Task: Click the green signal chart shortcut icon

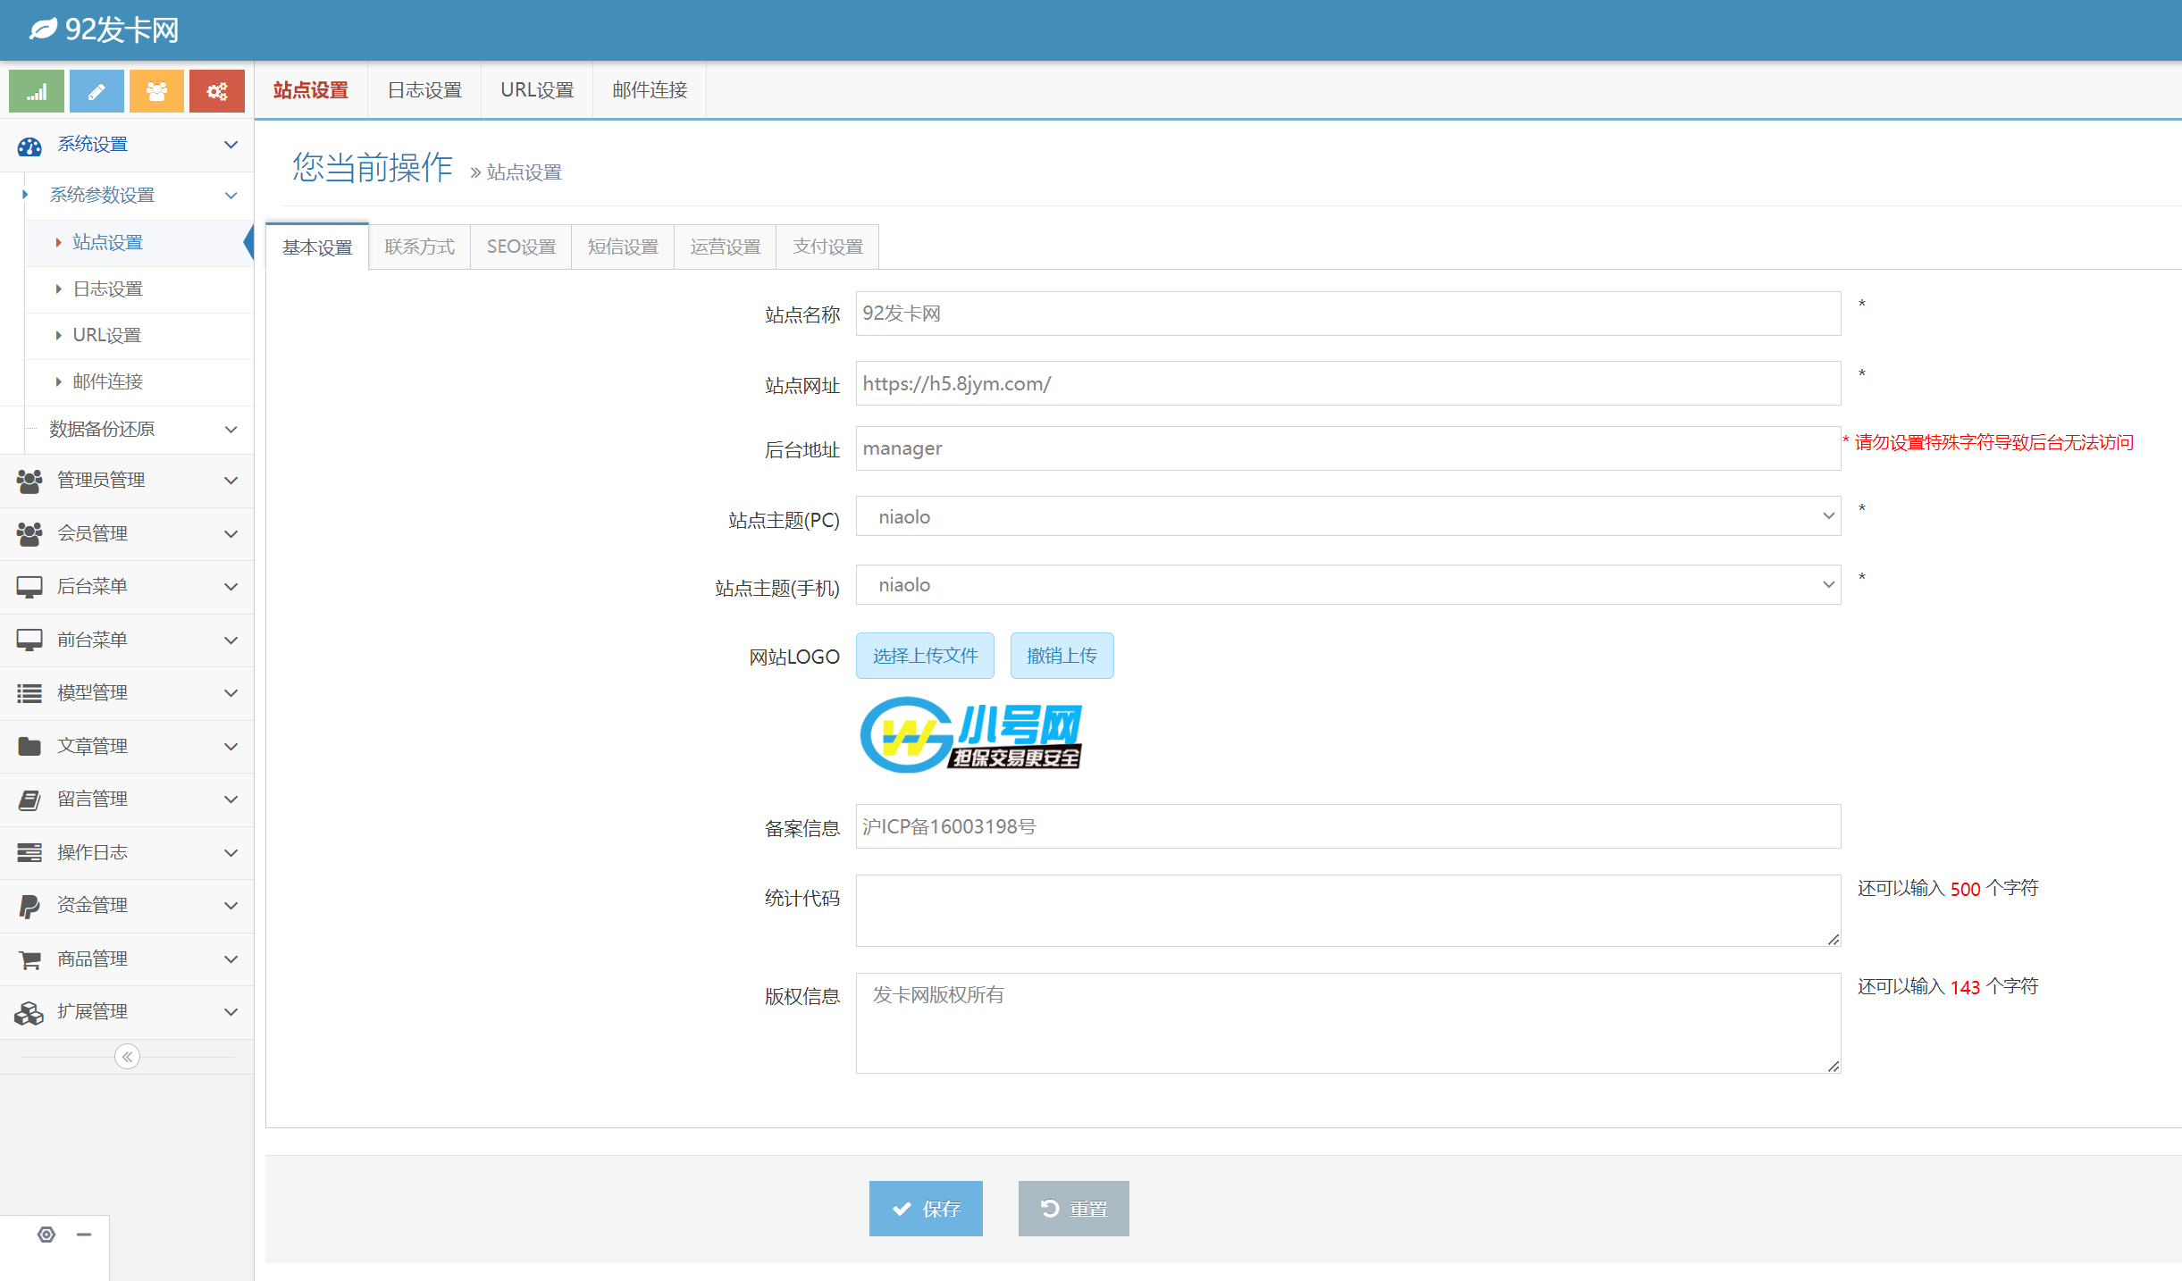Action: tap(37, 92)
